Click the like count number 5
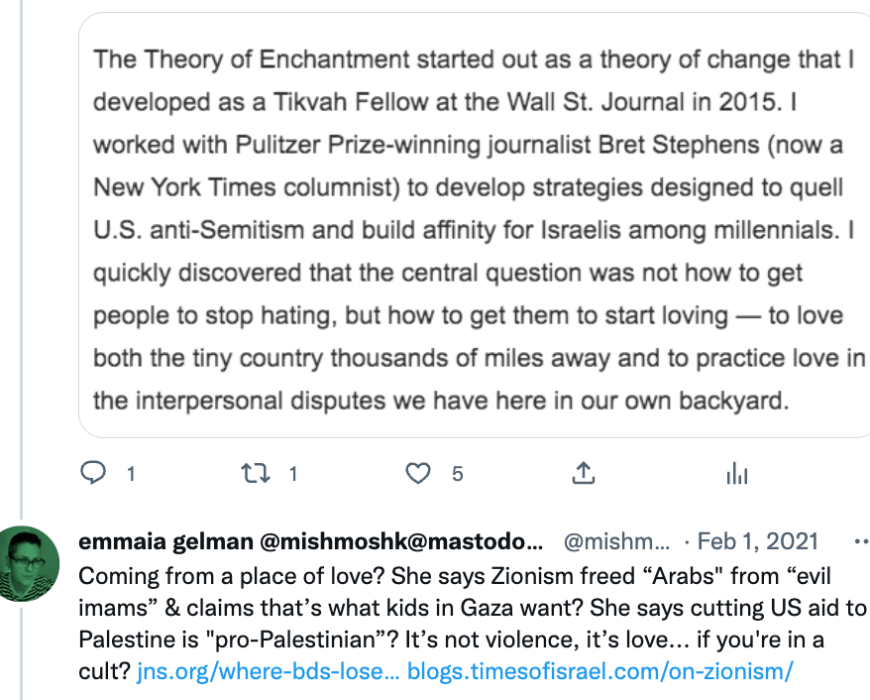 pos(458,474)
